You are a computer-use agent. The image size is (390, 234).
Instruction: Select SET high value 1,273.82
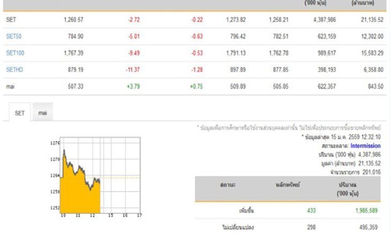pyautogui.click(x=236, y=20)
